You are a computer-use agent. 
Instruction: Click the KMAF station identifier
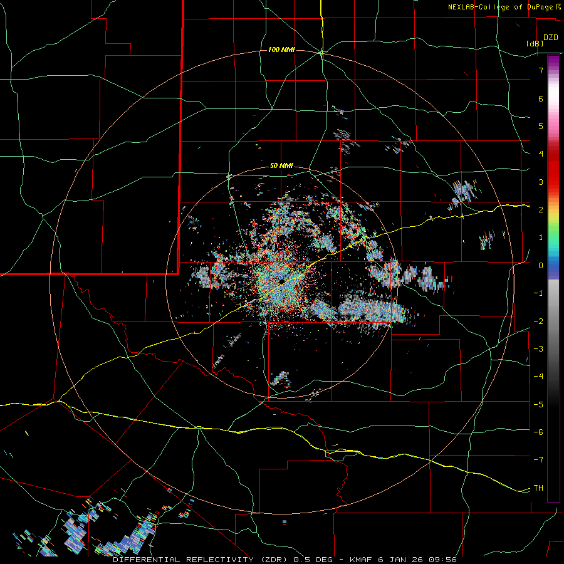tap(361, 560)
